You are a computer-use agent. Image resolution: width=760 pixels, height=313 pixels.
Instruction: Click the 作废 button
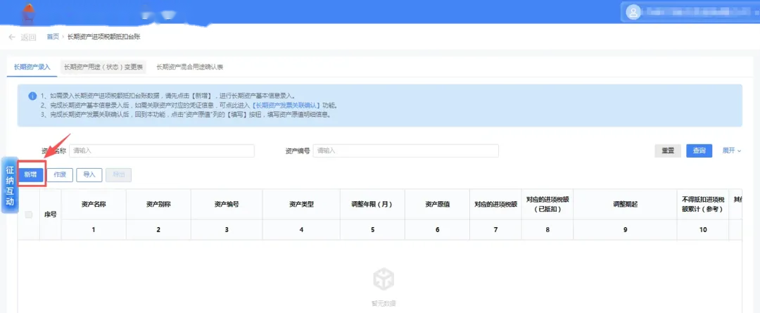60,175
